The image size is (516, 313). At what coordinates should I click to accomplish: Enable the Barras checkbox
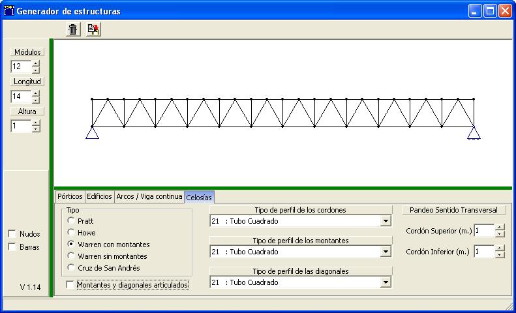point(12,247)
